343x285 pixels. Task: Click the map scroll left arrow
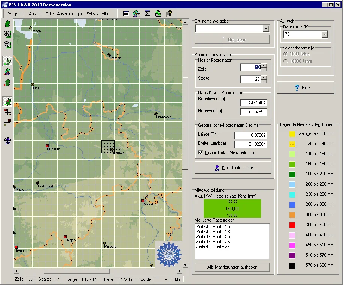pyautogui.click(x=16, y=271)
